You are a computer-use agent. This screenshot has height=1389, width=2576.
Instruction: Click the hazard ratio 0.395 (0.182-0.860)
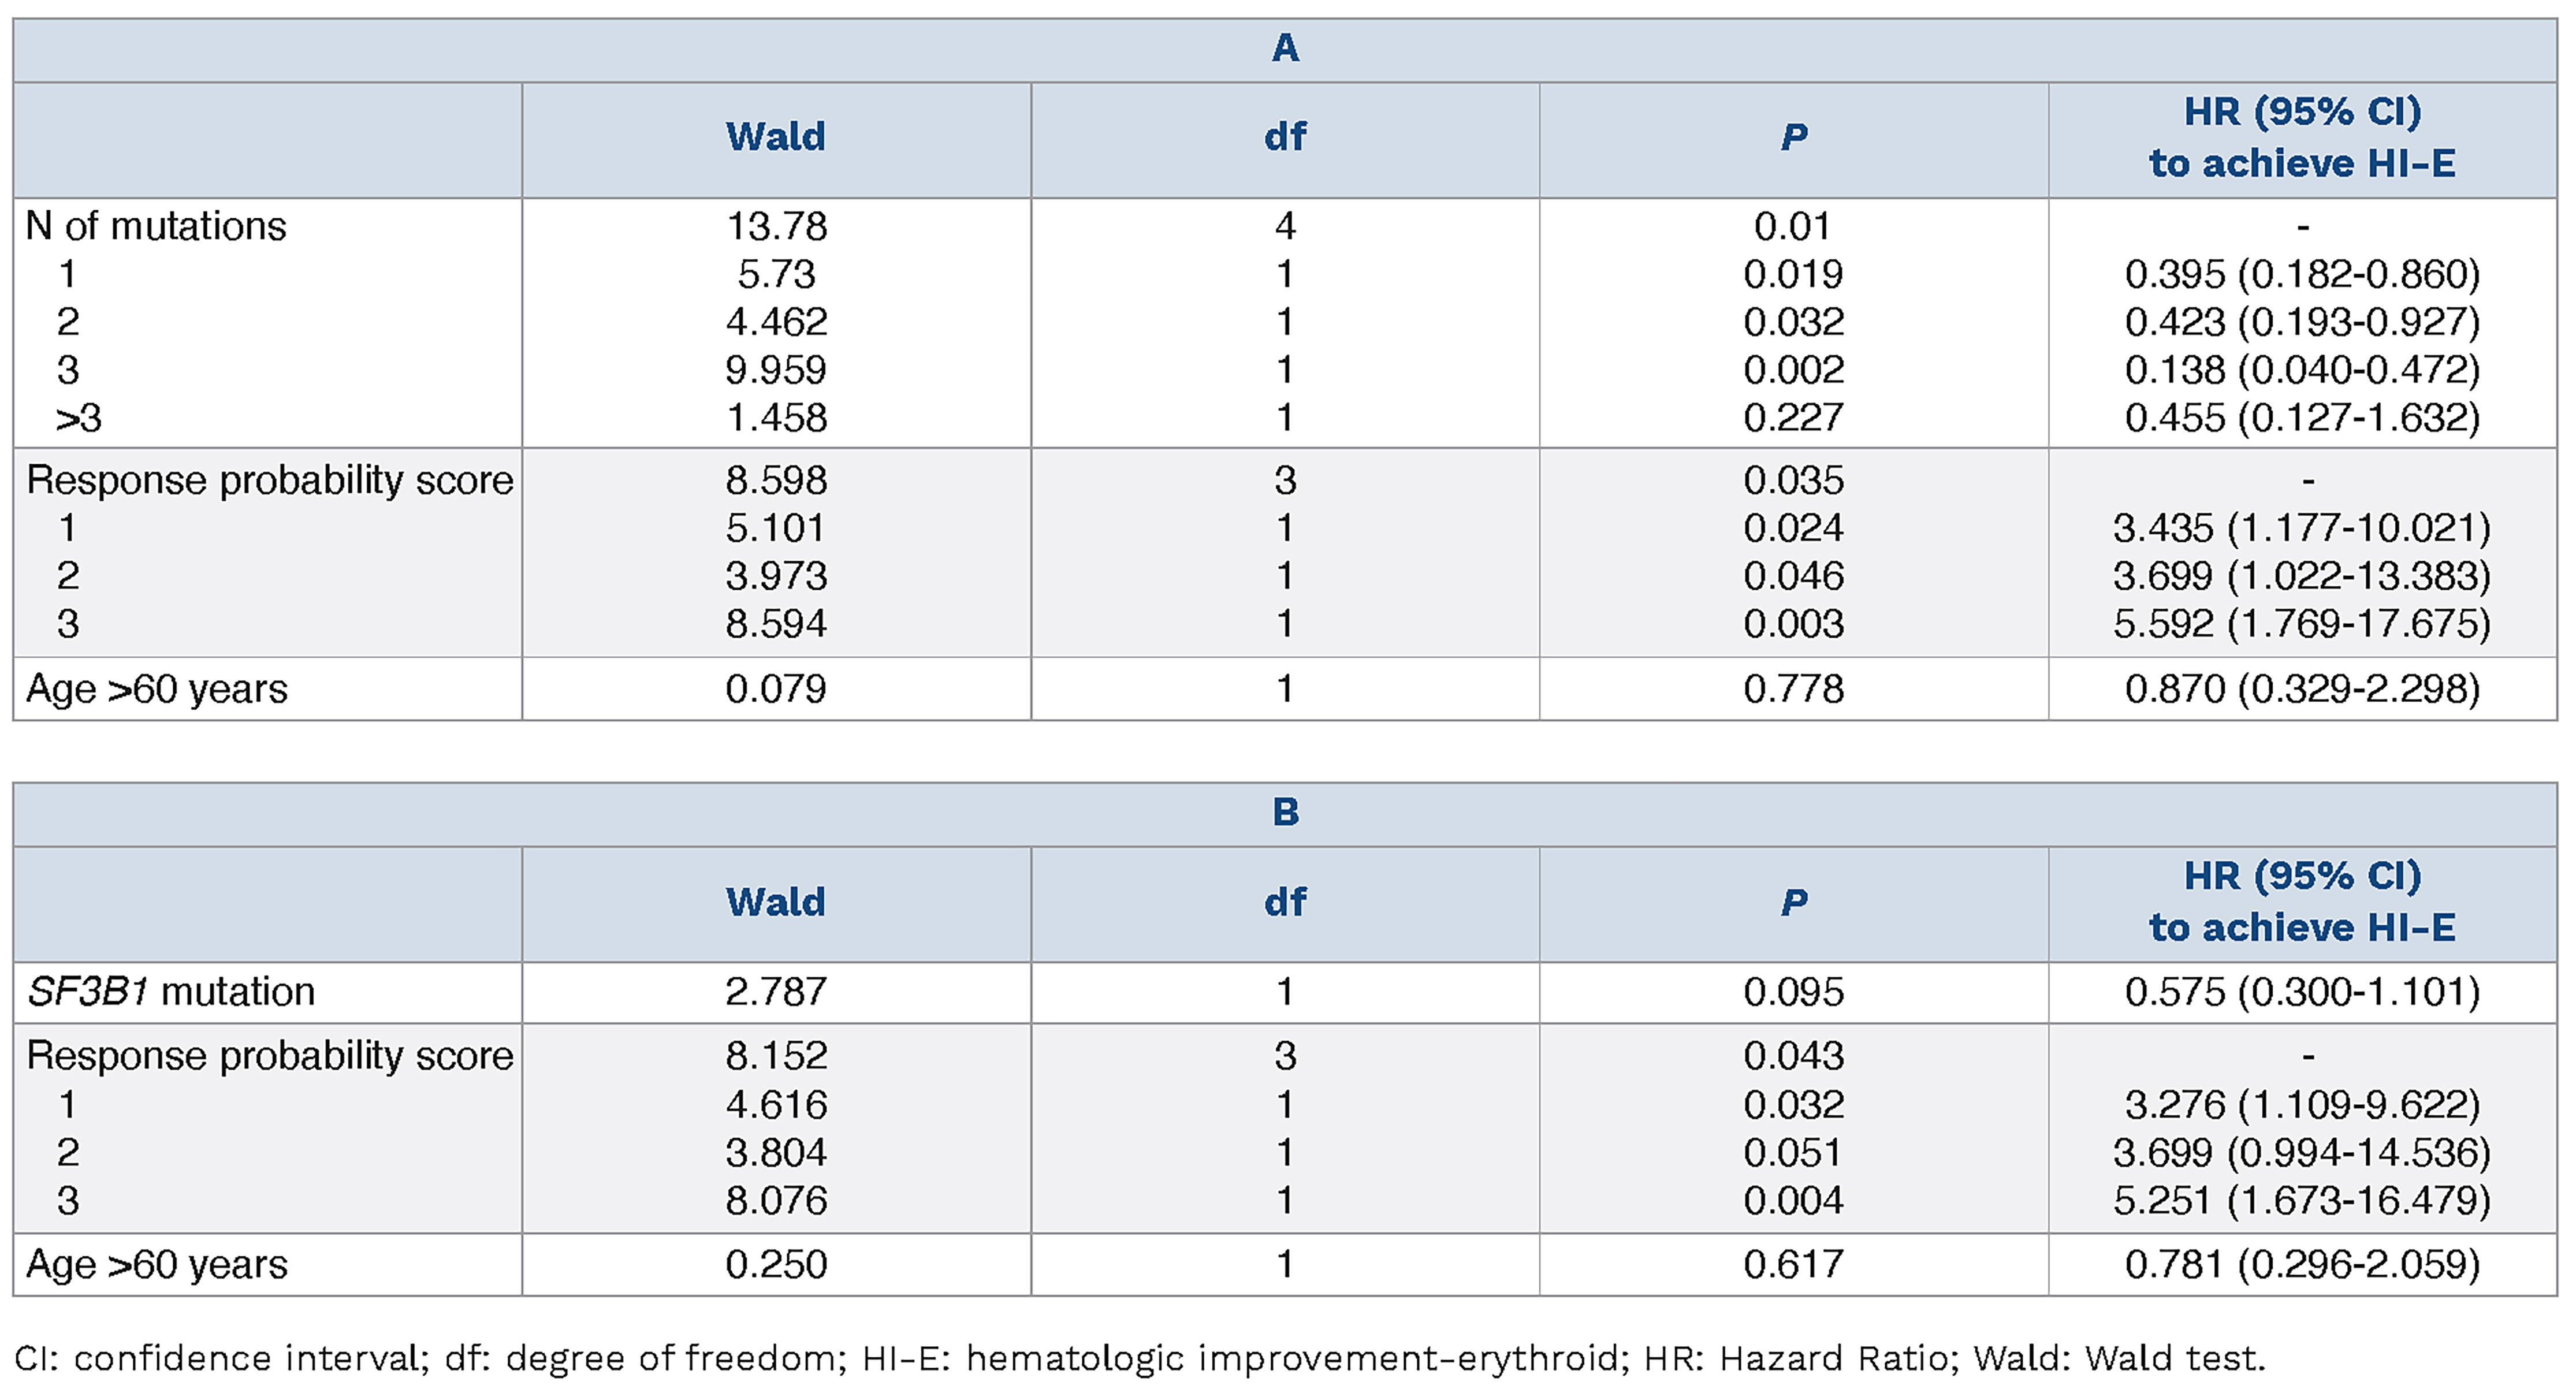[x=2302, y=274]
